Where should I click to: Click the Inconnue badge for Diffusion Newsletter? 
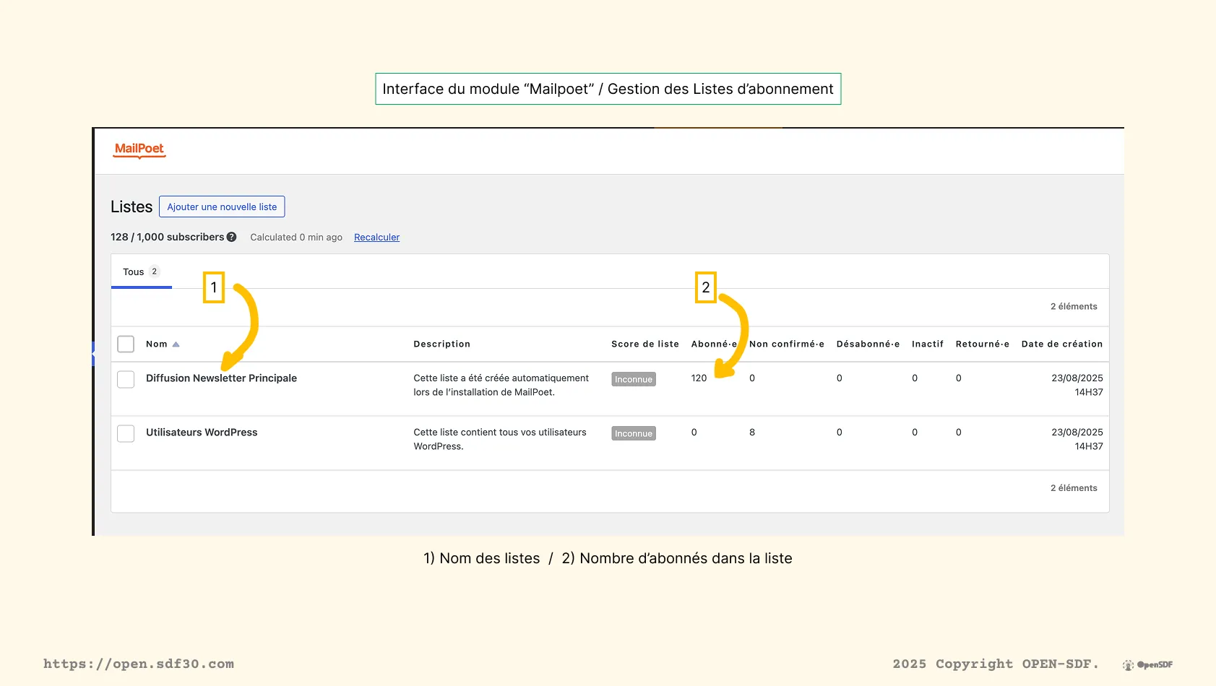coord(633,379)
